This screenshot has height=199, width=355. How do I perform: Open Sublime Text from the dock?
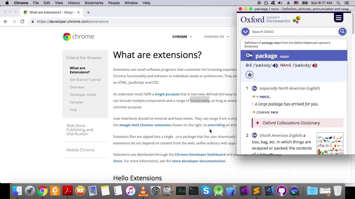(x=257, y=191)
